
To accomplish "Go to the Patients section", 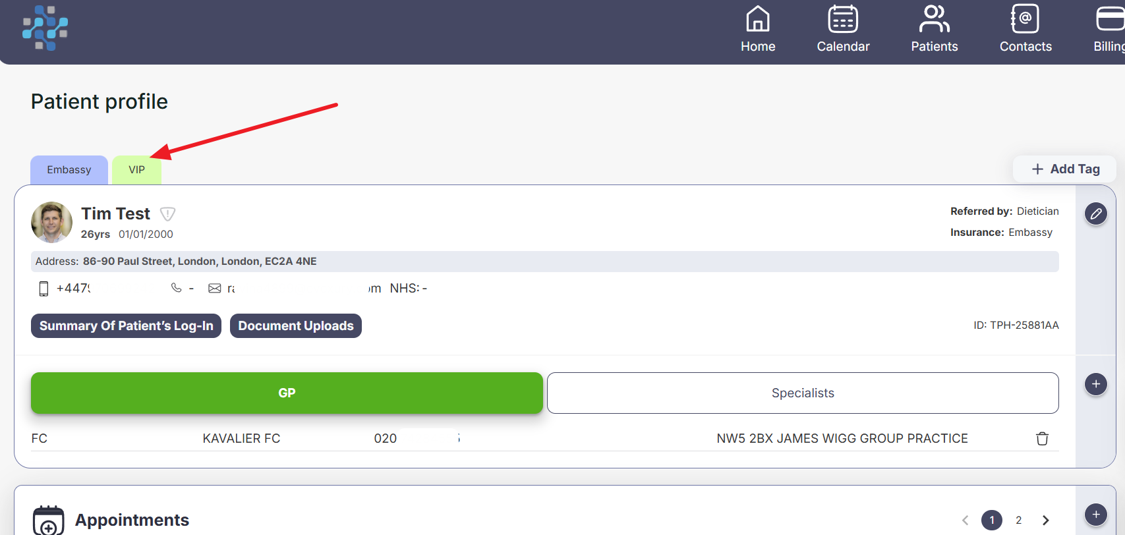I will click(934, 29).
